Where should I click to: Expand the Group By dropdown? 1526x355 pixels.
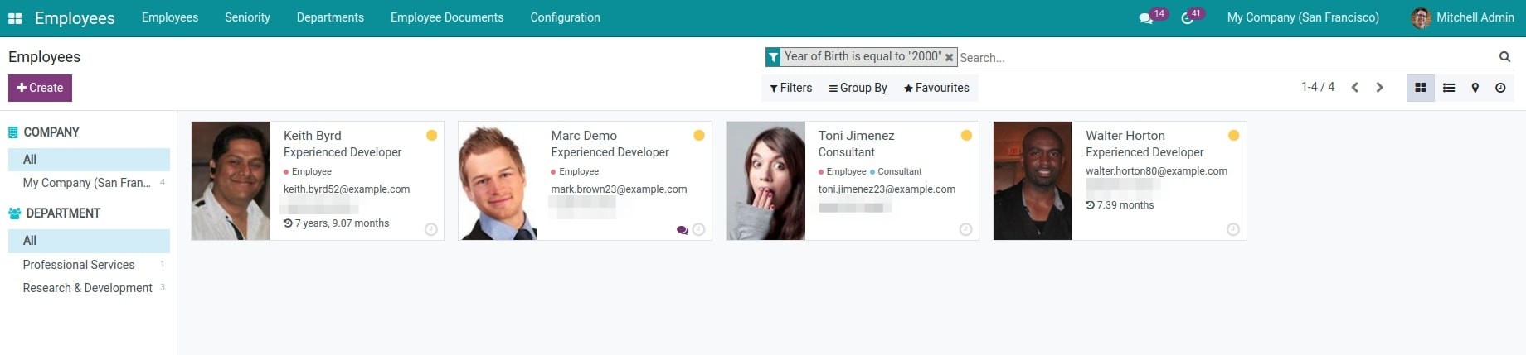[x=858, y=88]
